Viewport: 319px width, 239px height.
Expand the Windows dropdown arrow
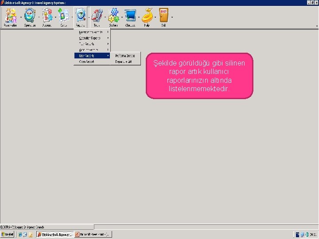click(x=139, y=17)
